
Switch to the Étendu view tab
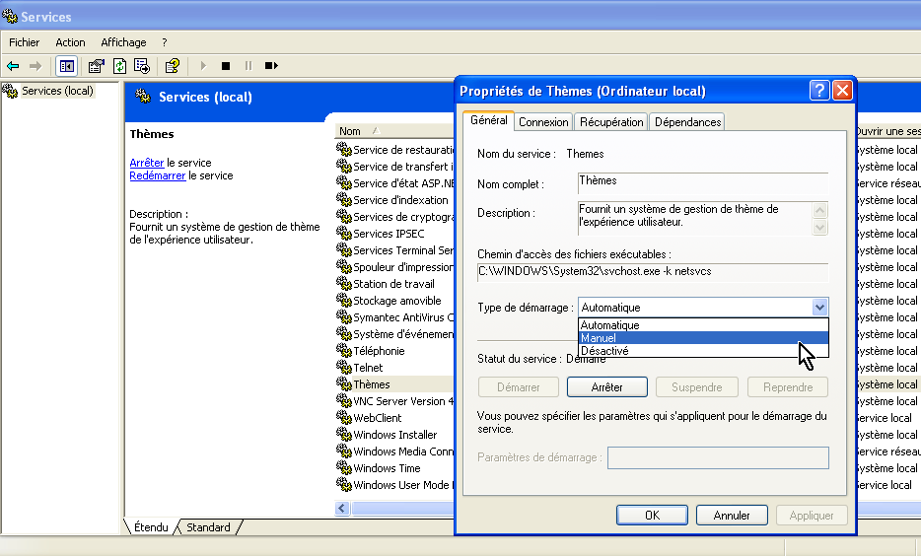[x=151, y=527]
